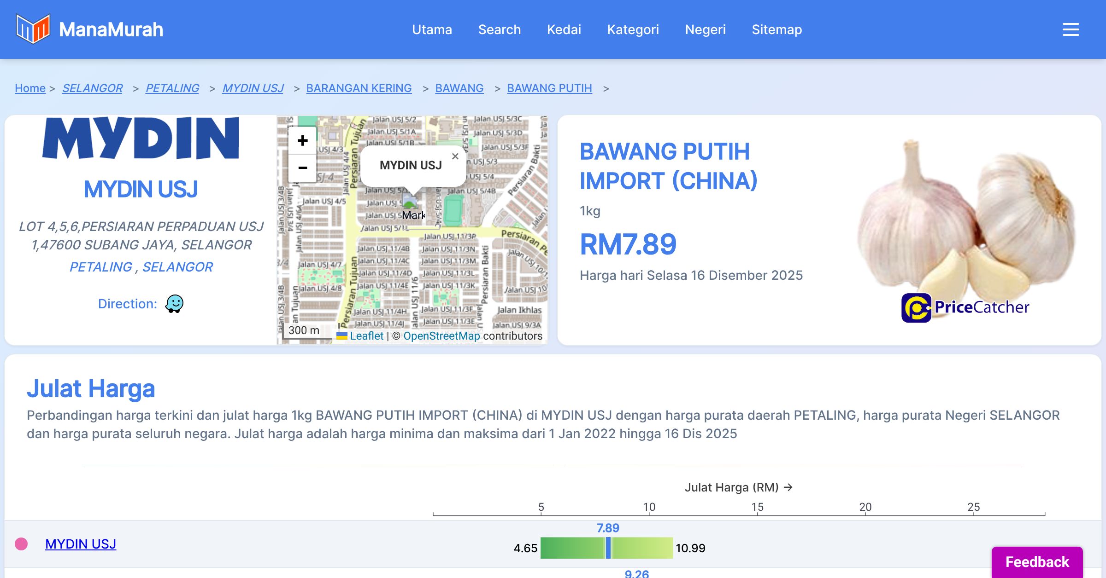The width and height of the screenshot is (1106, 578).
Task: Open the Search menu item
Action: (x=499, y=29)
